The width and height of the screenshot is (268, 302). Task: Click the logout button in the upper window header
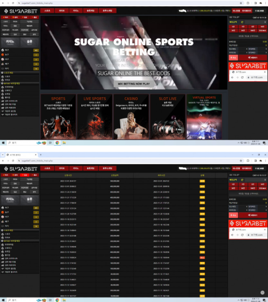click(x=260, y=11)
